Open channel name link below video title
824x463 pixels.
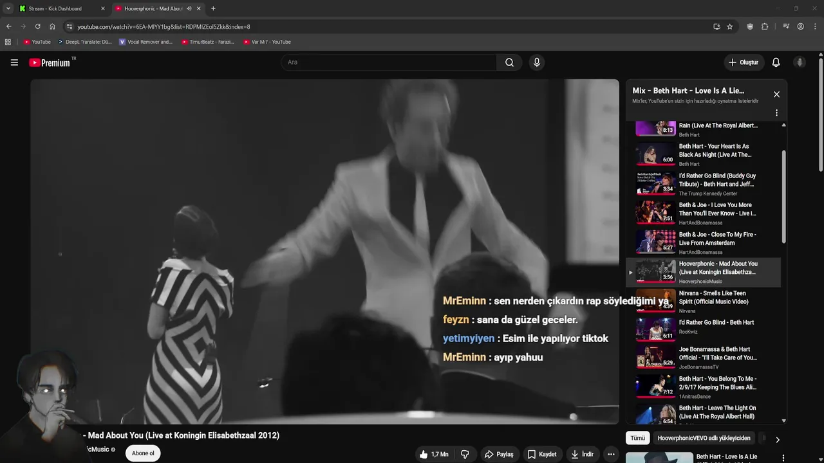tap(97, 449)
